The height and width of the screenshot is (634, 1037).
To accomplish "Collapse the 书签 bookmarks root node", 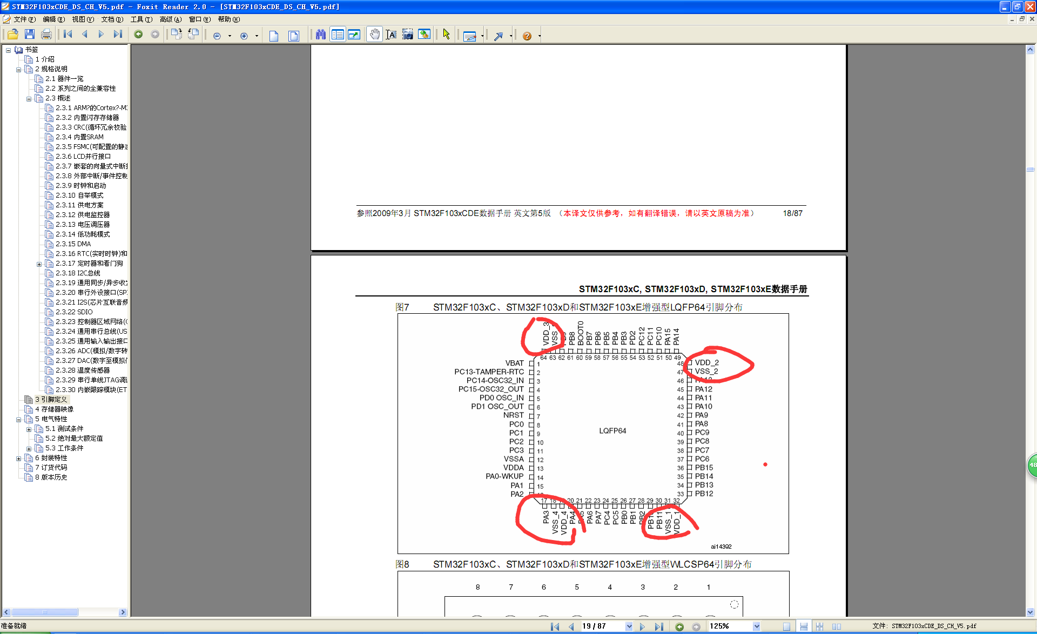I will coord(8,50).
